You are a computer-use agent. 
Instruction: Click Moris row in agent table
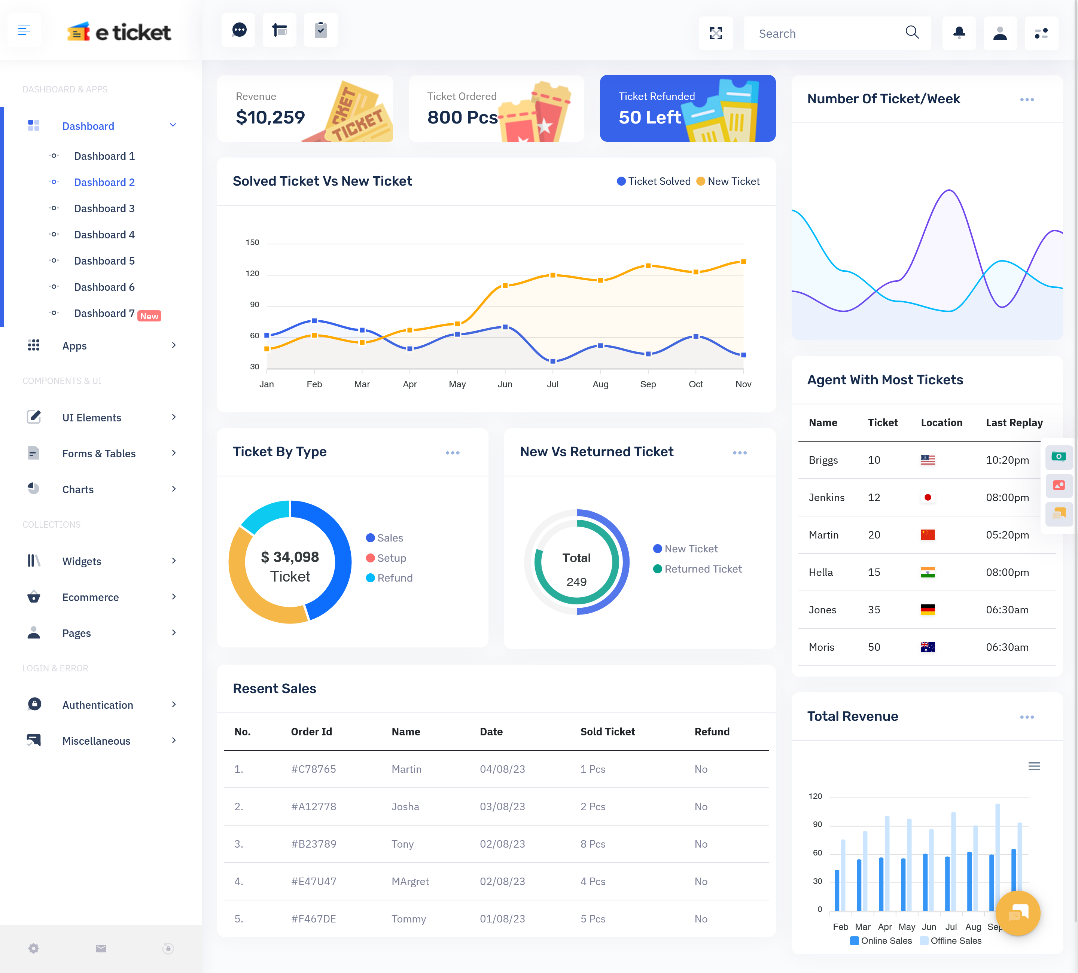click(927, 647)
